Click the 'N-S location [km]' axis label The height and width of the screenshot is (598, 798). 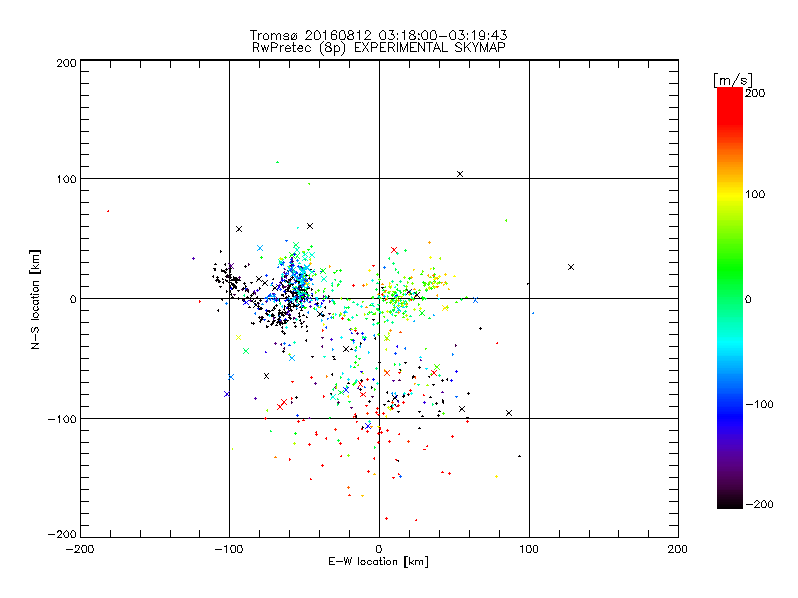(35, 300)
